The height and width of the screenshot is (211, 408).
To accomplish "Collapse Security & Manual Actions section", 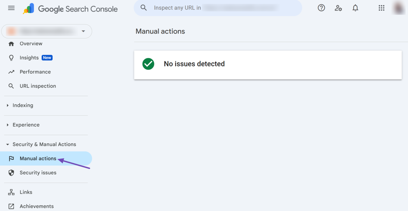I will point(44,144).
